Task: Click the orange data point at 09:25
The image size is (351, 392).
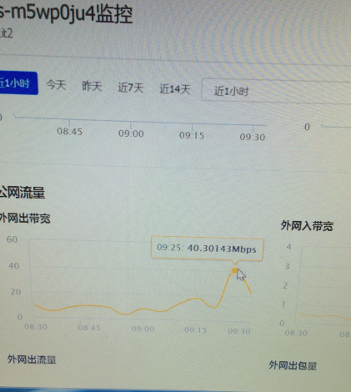Action: [234, 270]
